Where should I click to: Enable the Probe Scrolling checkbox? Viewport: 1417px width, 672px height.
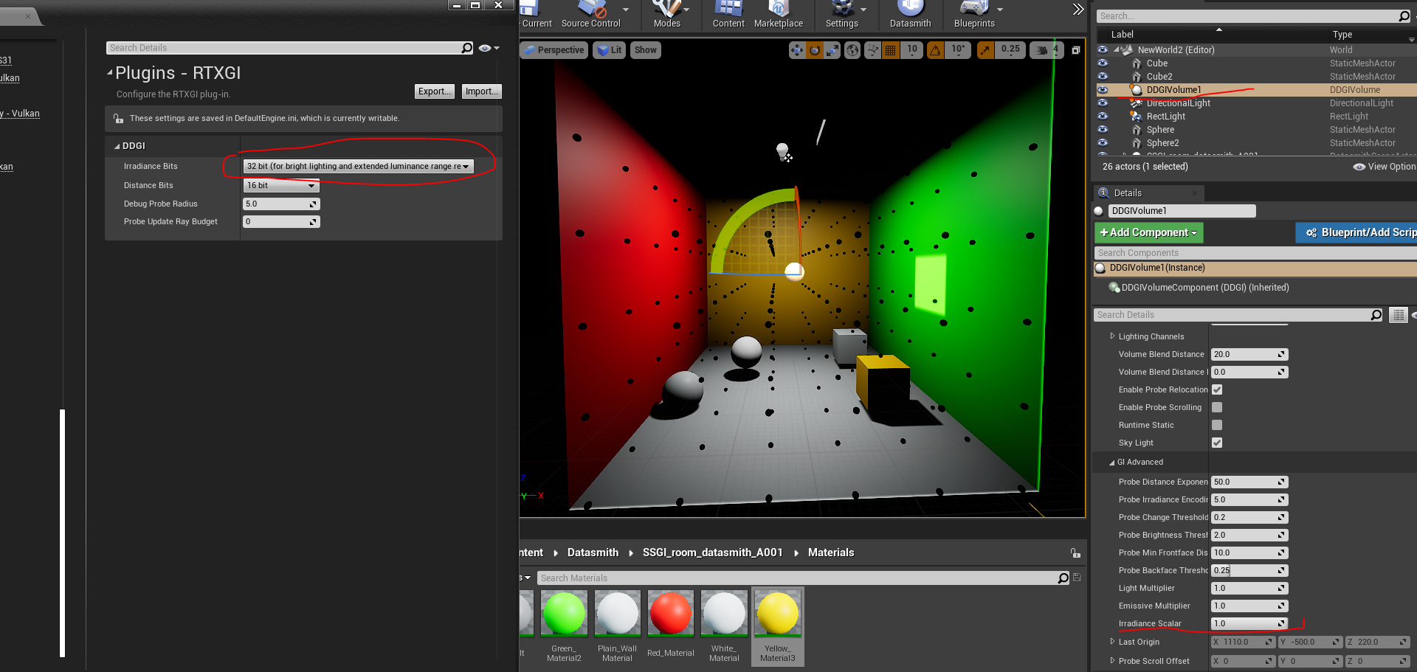click(x=1217, y=407)
